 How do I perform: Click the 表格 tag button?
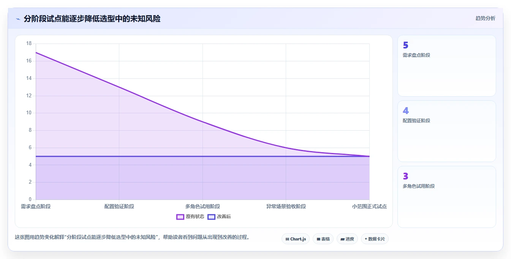(x=323, y=239)
